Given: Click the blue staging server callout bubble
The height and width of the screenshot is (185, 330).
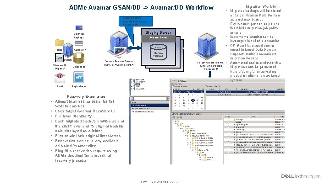Looking at the screenshot, I should (136, 21).
